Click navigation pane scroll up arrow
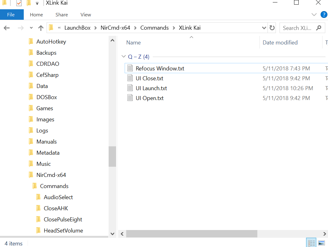 coord(112,40)
